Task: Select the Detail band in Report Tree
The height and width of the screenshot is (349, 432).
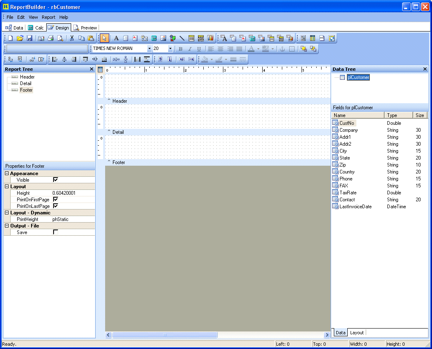Action: pos(25,83)
